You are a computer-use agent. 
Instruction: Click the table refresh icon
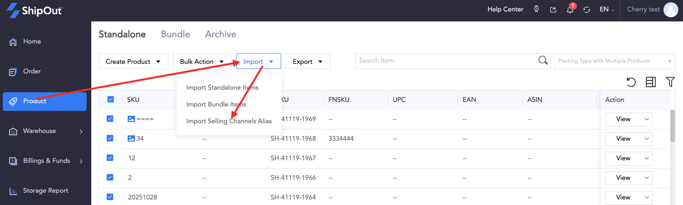631,82
